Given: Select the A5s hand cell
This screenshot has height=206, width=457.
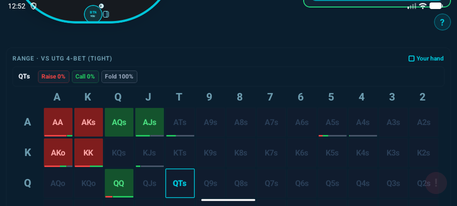Looking at the screenshot, I should point(332,122).
